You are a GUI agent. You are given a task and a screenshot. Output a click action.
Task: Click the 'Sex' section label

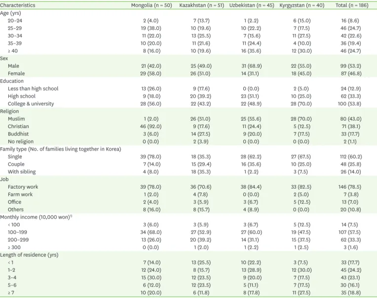pos(4,59)
